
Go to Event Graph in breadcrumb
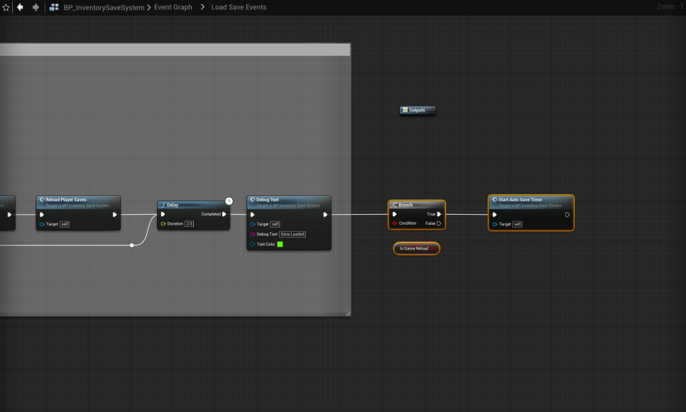coord(173,7)
